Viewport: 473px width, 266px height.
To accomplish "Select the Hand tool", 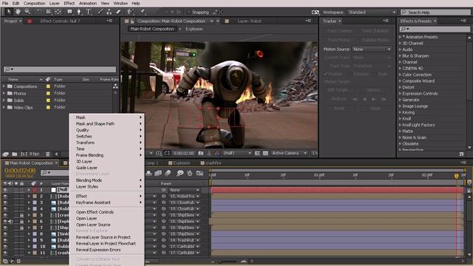I will (x=18, y=12).
